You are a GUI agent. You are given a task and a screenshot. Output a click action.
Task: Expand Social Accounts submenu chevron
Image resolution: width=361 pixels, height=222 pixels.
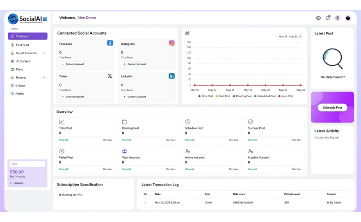44,53
